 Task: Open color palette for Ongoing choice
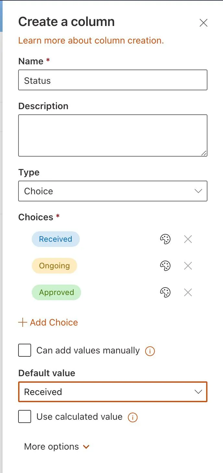point(165,266)
